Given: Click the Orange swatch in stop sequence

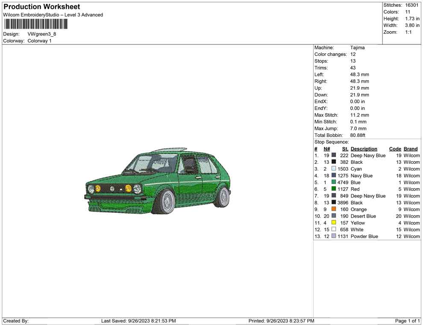Looking at the screenshot, I should [334, 209].
